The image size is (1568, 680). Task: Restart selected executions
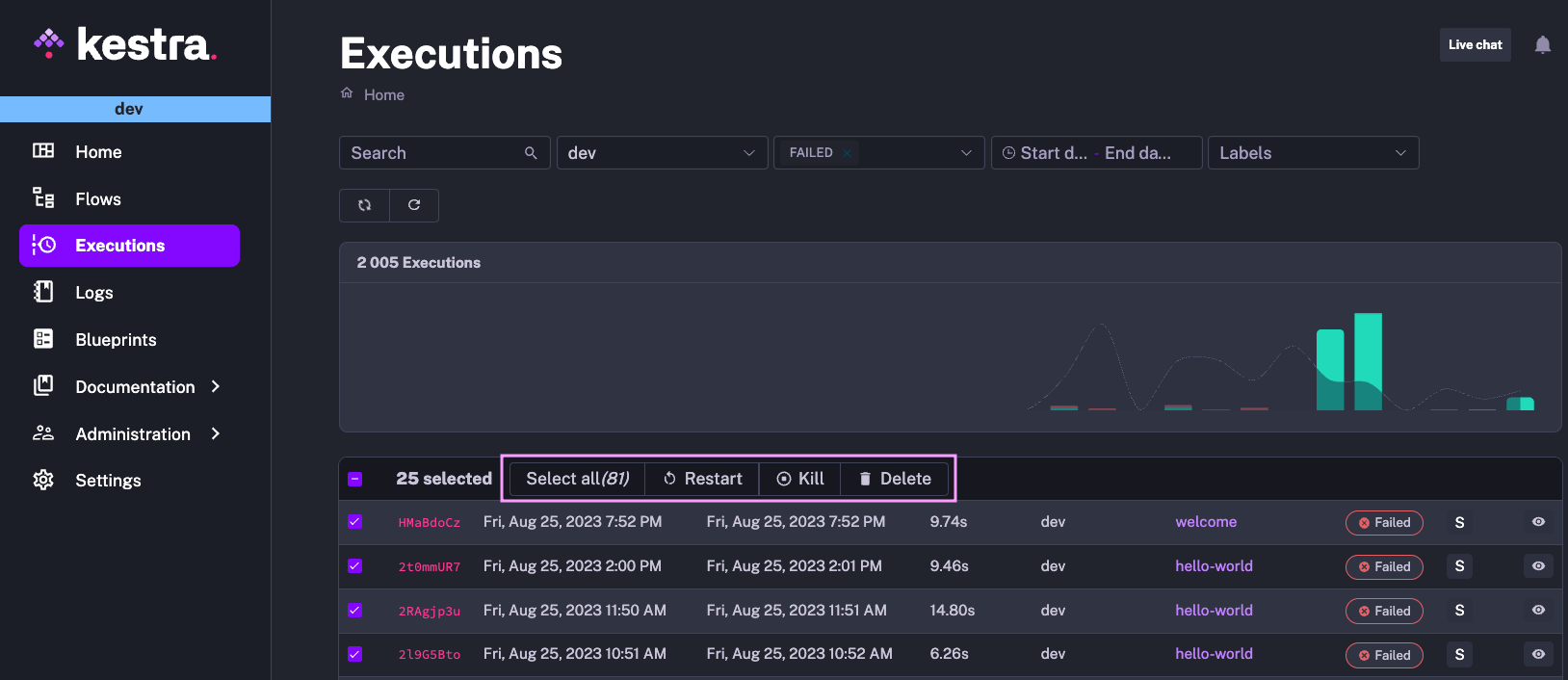coord(702,479)
